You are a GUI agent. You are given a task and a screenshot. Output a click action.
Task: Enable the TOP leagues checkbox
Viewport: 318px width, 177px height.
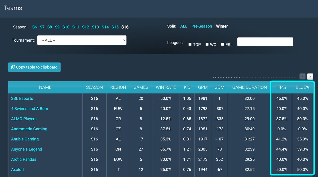coord(190,45)
